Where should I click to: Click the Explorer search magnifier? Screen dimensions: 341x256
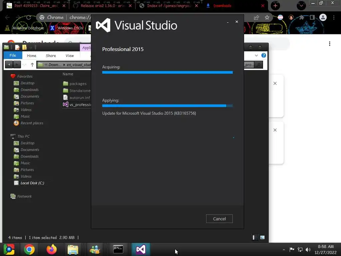pyautogui.click(x=258, y=65)
